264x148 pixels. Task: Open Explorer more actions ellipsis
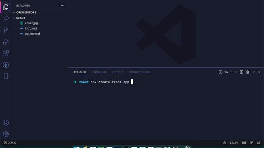point(63,5)
